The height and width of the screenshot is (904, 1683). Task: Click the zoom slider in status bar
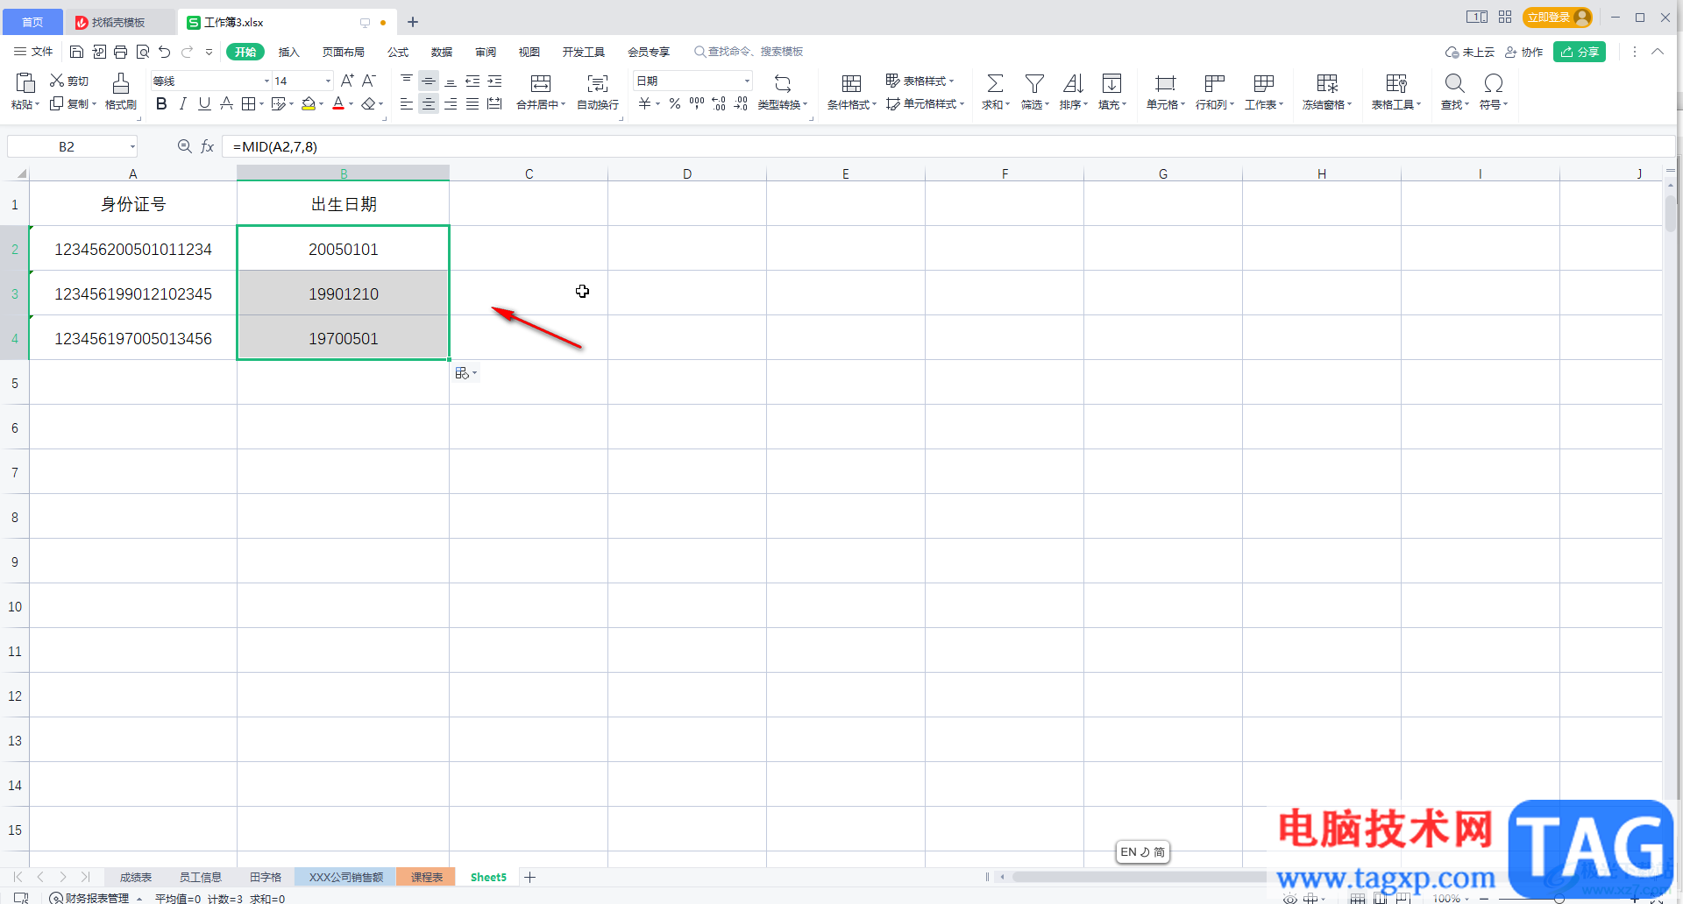[1559, 898]
